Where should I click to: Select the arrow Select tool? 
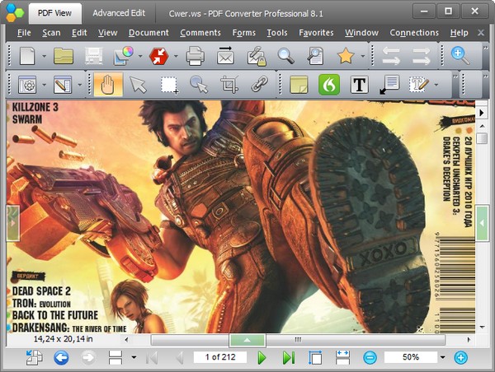(x=139, y=85)
